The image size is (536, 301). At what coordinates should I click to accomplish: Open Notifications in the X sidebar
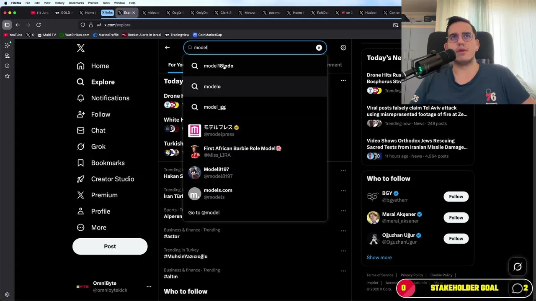103,98
